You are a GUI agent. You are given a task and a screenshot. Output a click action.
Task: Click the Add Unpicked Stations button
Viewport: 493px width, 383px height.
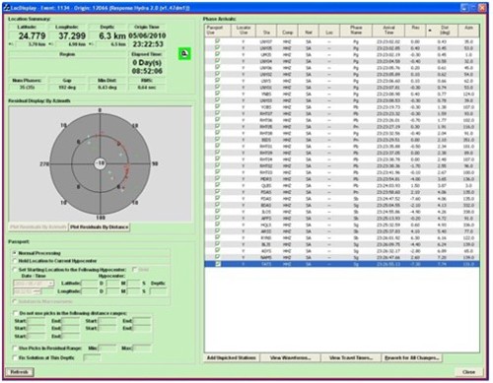[232, 357]
